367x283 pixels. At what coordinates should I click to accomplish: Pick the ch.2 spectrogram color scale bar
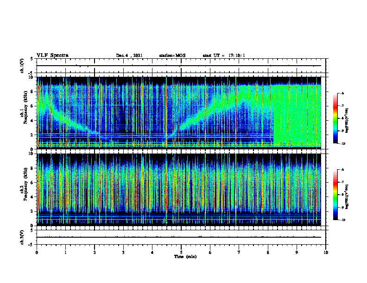(335, 195)
